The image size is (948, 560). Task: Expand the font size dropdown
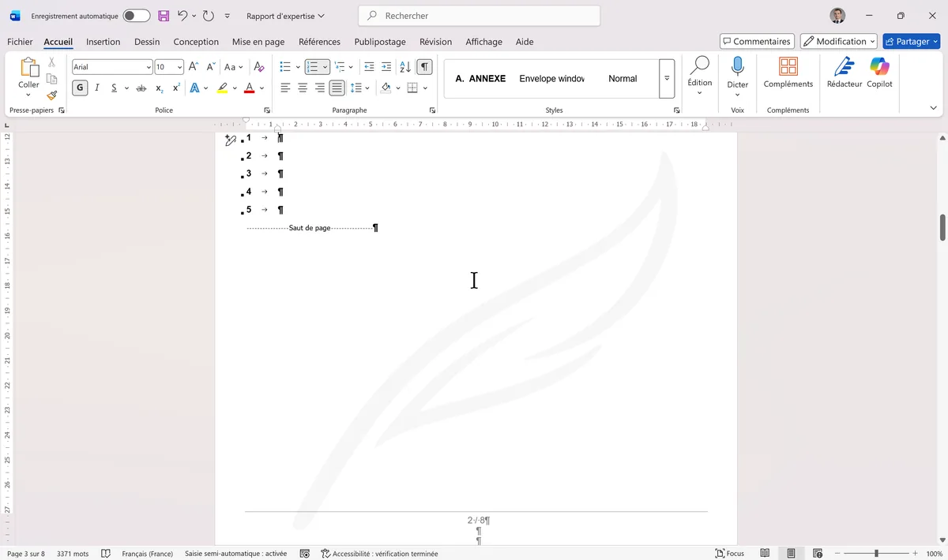pyautogui.click(x=179, y=67)
